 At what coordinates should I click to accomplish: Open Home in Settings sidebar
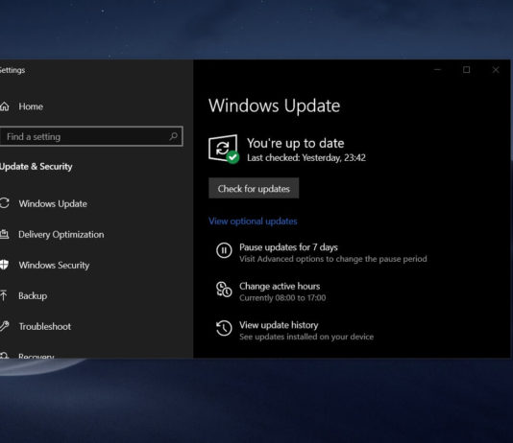click(31, 106)
